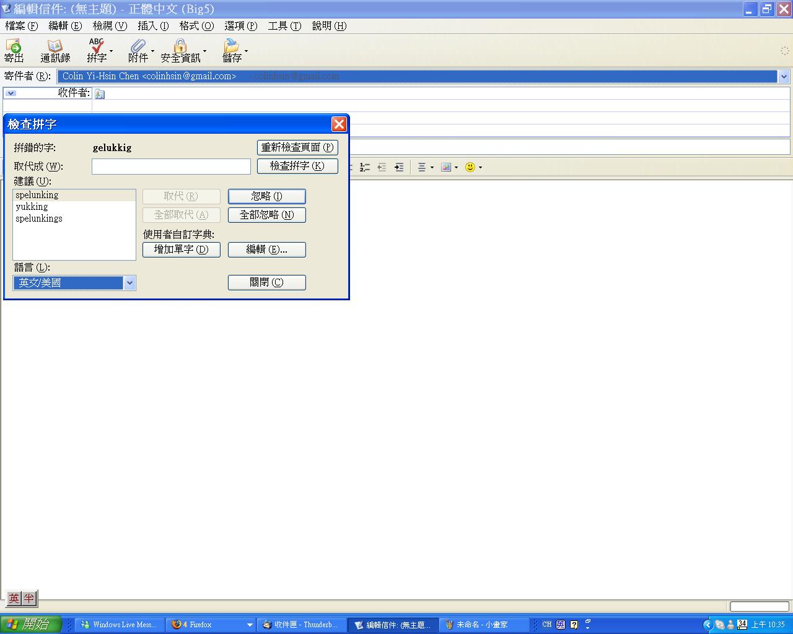Click the increase indent icon

coord(399,167)
